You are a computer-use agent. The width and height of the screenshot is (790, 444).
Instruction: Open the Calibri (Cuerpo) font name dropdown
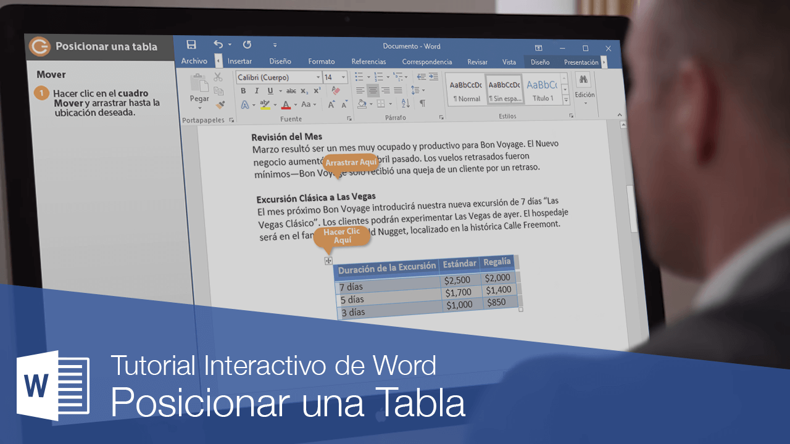click(x=318, y=77)
